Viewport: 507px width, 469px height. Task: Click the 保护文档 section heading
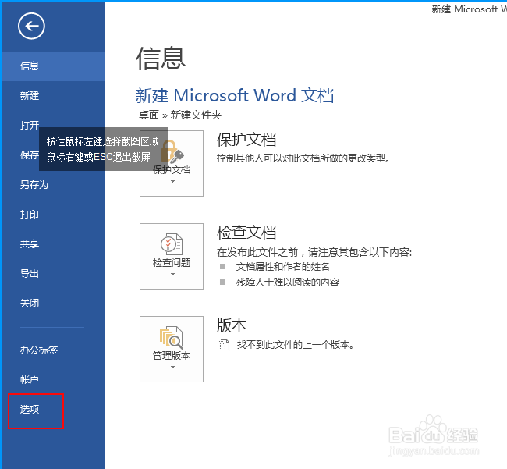(246, 140)
